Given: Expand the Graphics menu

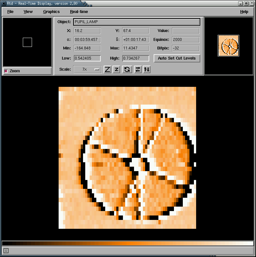Looking at the screenshot, I should coord(51,12).
